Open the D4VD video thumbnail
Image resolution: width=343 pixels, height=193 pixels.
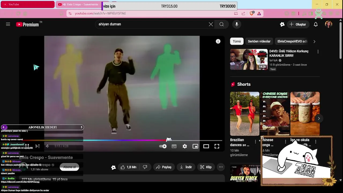point(249,59)
